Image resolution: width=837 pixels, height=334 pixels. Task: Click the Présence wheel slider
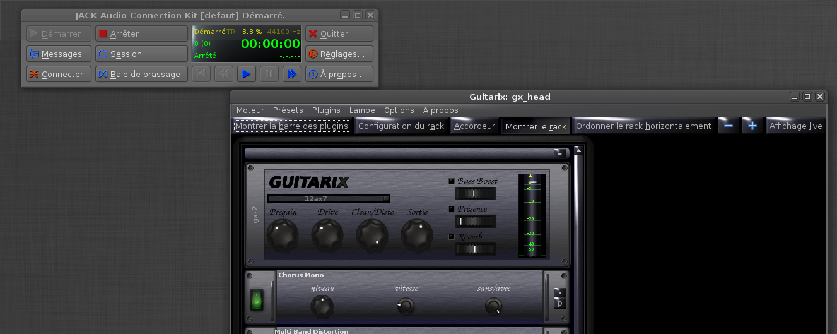pyautogui.click(x=476, y=221)
